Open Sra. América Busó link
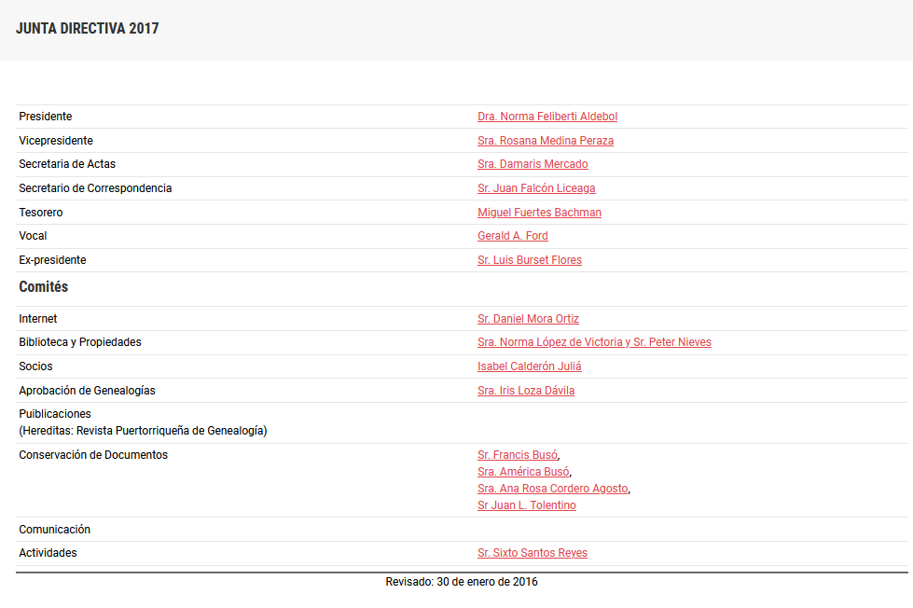Screen dimensions: 913x608 click(x=523, y=472)
